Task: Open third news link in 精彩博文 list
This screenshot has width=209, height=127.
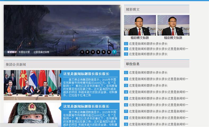Action: (x=148, y=54)
